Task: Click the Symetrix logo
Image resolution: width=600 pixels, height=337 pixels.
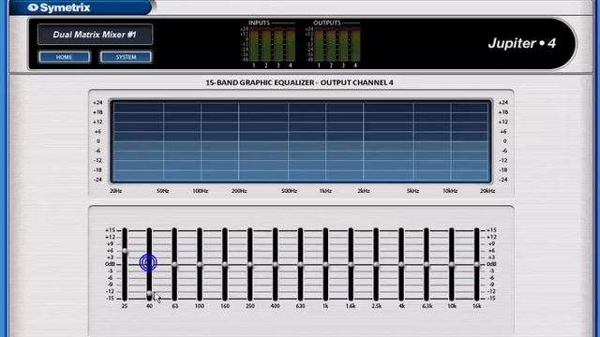Action: point(59,7)
